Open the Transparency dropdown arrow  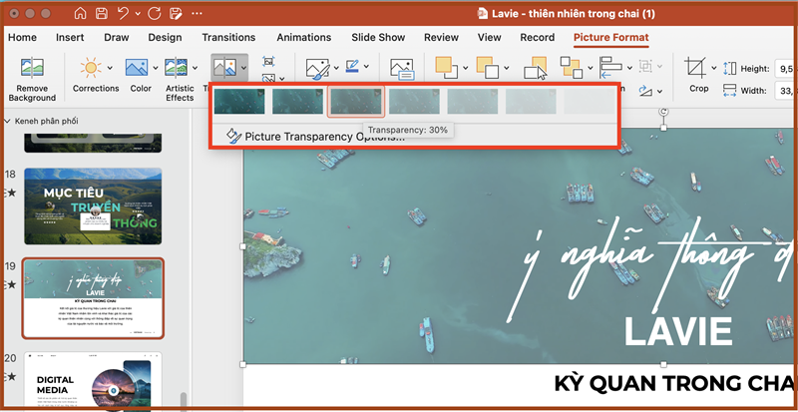tap(245, 68)
